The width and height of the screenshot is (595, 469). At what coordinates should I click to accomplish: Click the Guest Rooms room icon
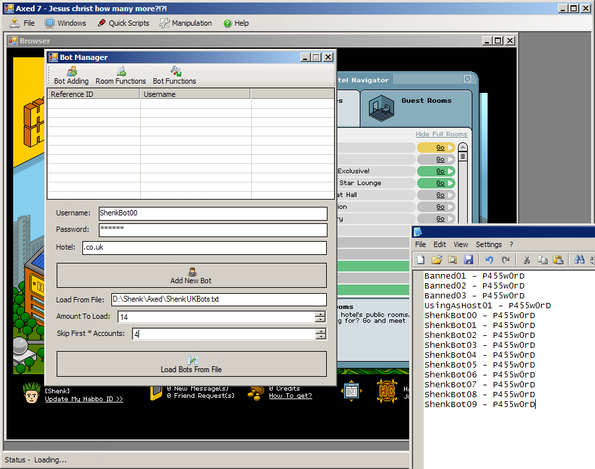382,108
